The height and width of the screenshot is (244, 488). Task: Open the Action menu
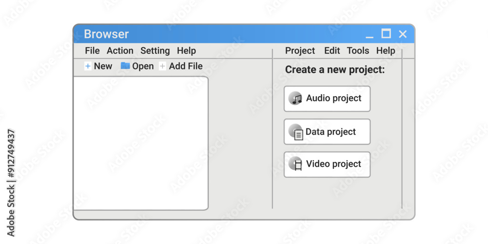pyautogui.click(x=120, y=51)
